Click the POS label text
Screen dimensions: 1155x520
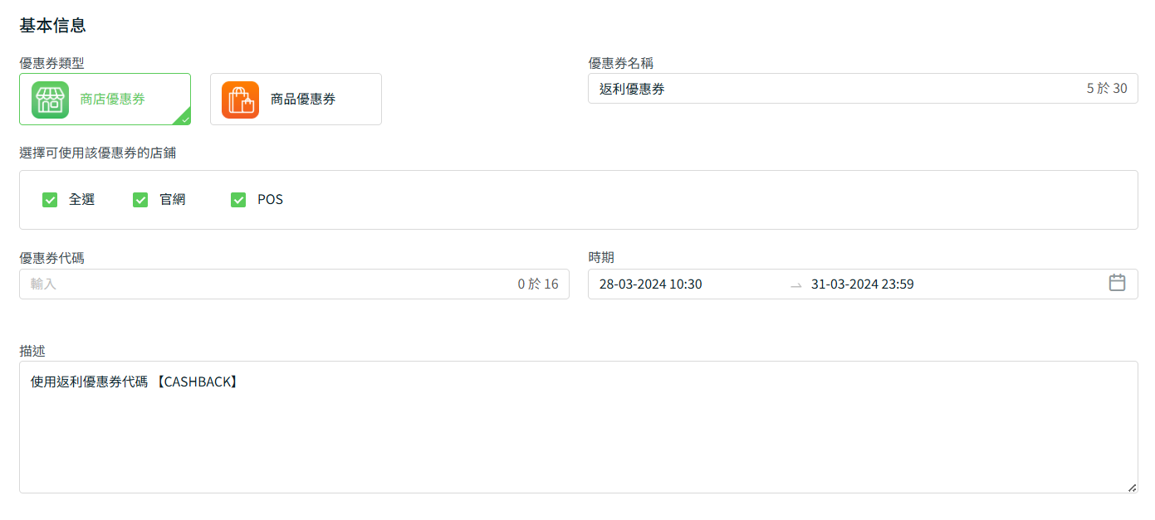point(270,200)
